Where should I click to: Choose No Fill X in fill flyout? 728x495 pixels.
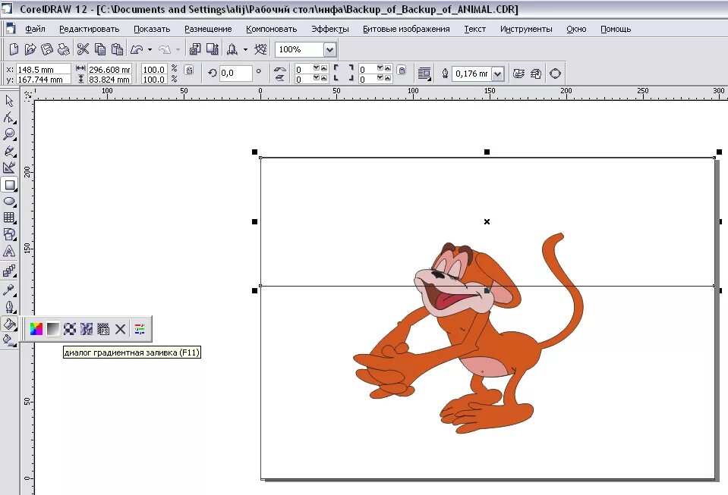click(120, 329)
